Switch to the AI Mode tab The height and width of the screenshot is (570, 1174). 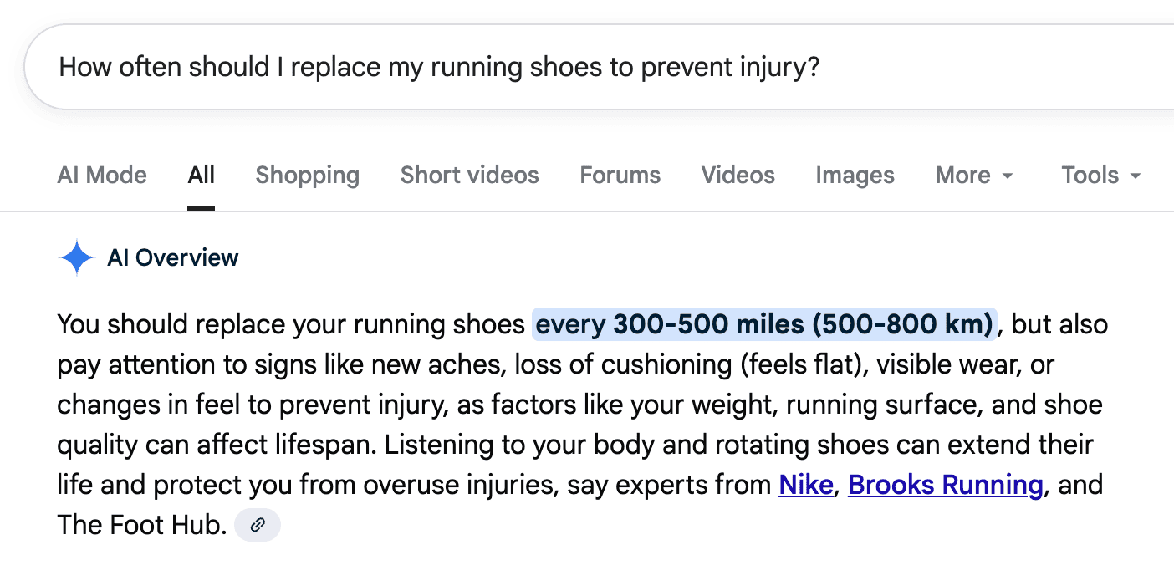click(x=102, y=176)
